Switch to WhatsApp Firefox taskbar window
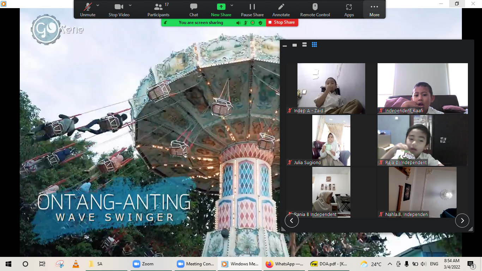 tap(284, 264)
